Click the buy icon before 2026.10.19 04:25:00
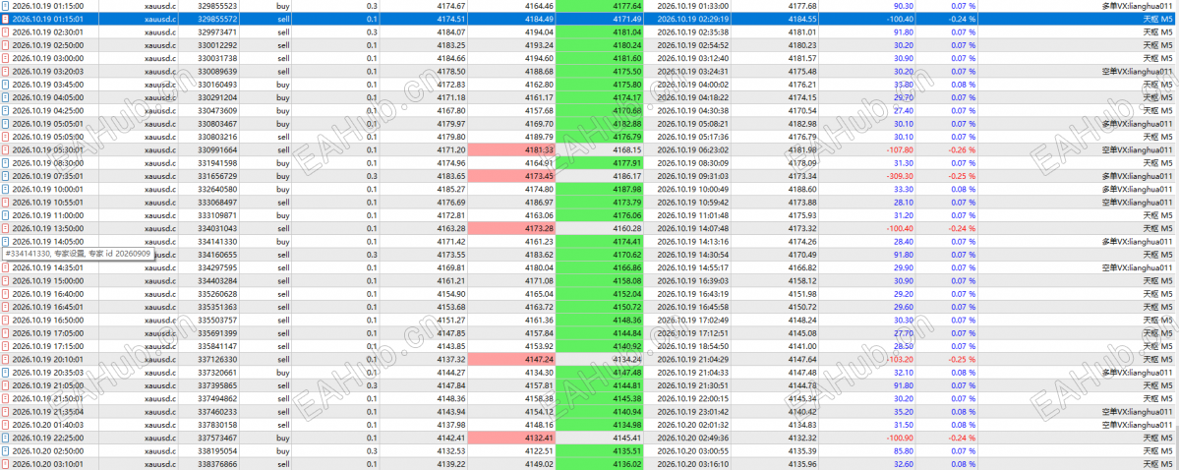Screen dimensions: 1179x470 (x=6, y=110)
